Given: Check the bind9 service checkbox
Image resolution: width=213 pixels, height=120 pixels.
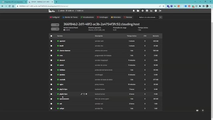Looking at the screenshot, I should [x=51, y=46].
